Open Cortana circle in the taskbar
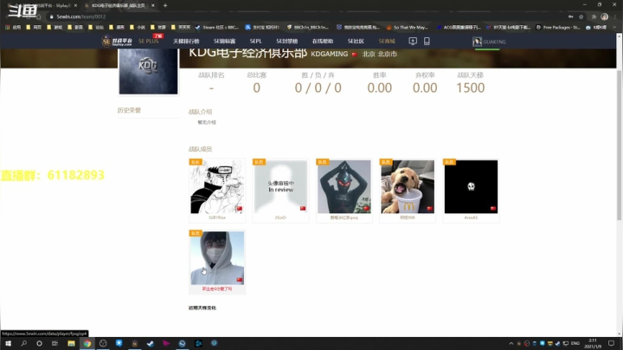 [39, 343]
